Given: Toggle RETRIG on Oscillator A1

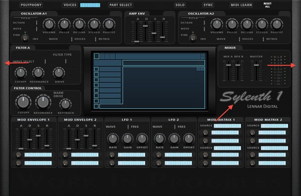Looking at the screenshot, I should (x=104, y=39).
